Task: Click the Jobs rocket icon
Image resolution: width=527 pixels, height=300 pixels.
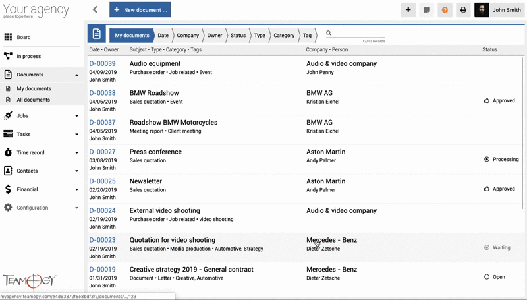Action: coord(8,115)
